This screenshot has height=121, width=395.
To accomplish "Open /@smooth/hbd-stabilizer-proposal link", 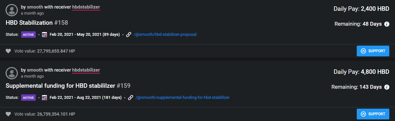I will 165,35.
